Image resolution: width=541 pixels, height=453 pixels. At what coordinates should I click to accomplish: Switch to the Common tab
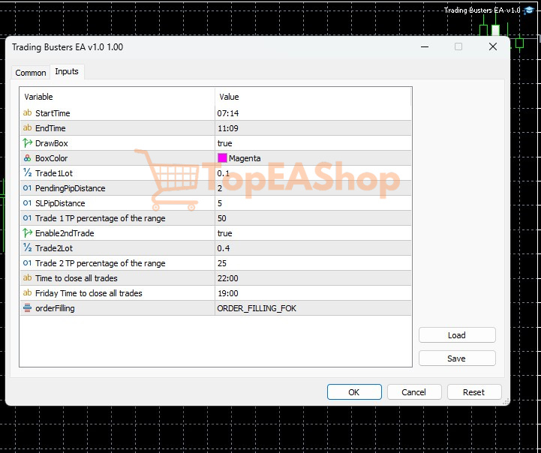pyautogui.click(x=31, y=73)
